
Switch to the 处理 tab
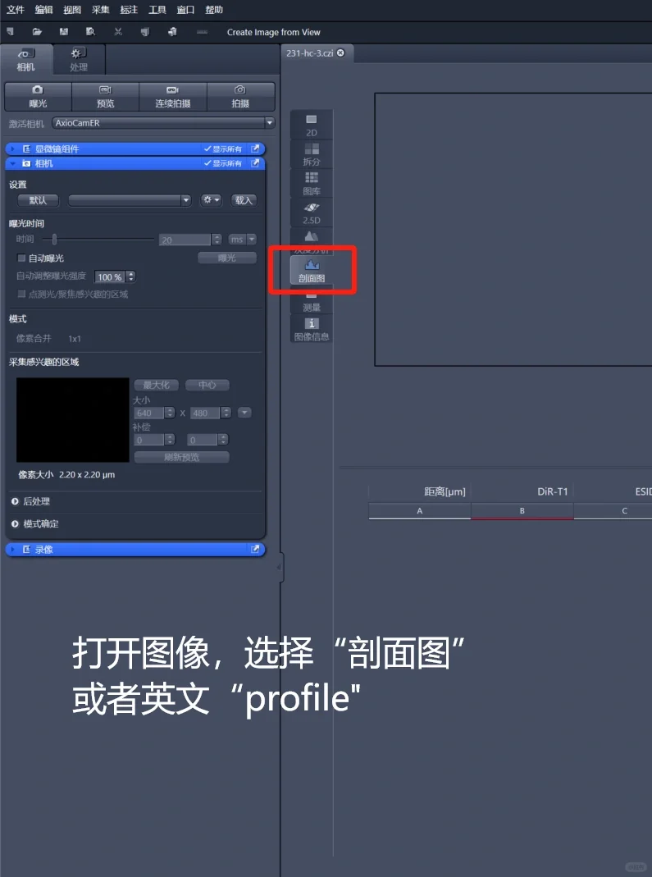(x=79, y=59)
